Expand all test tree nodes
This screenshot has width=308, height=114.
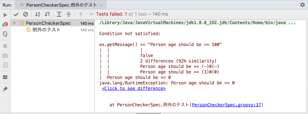pyautogui.click(x=59, y=14)
